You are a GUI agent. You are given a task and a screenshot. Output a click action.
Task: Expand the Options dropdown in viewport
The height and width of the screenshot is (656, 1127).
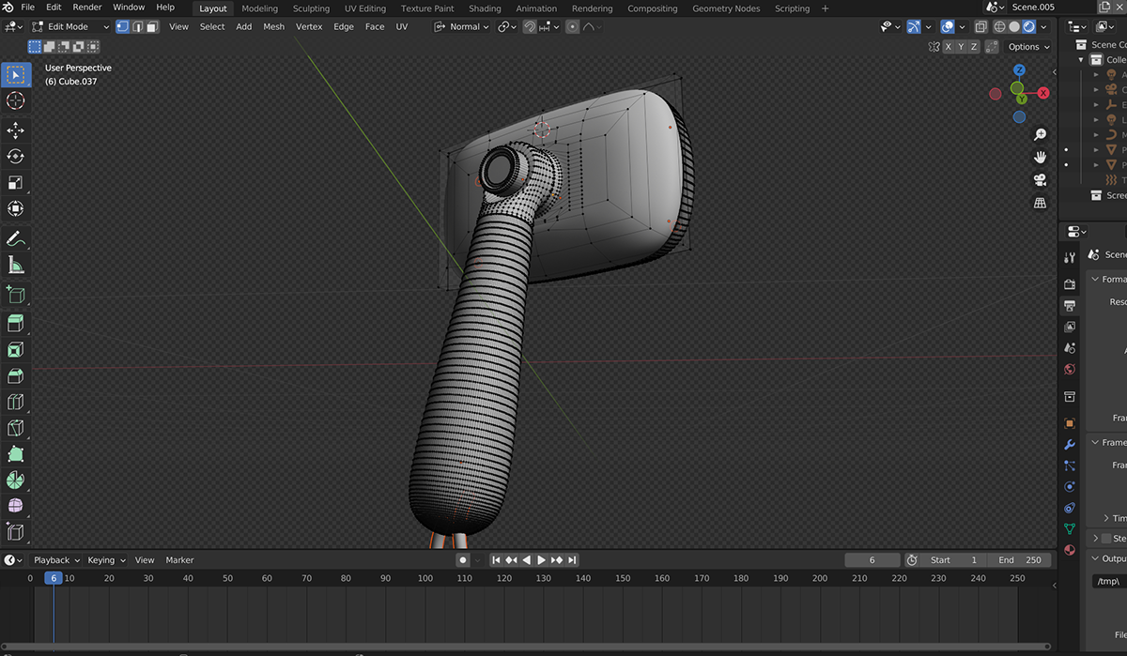tap(1028, 47)
